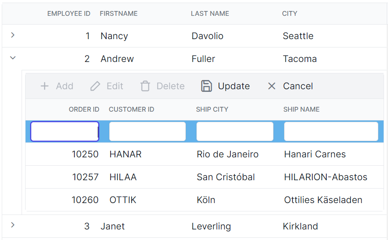Screen dimensions: 388x240
Task: Click the Add toolbar label
Action: pyautogui.click(x=65, y=86)
